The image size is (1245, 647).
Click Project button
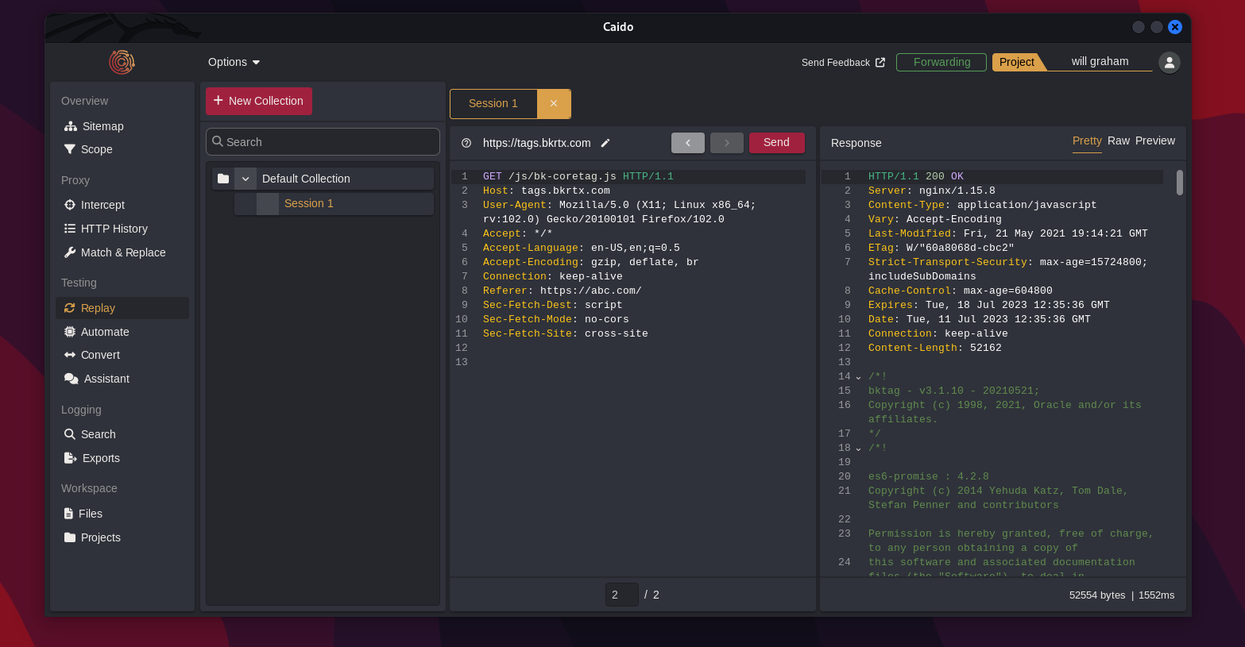[1017, 62]
